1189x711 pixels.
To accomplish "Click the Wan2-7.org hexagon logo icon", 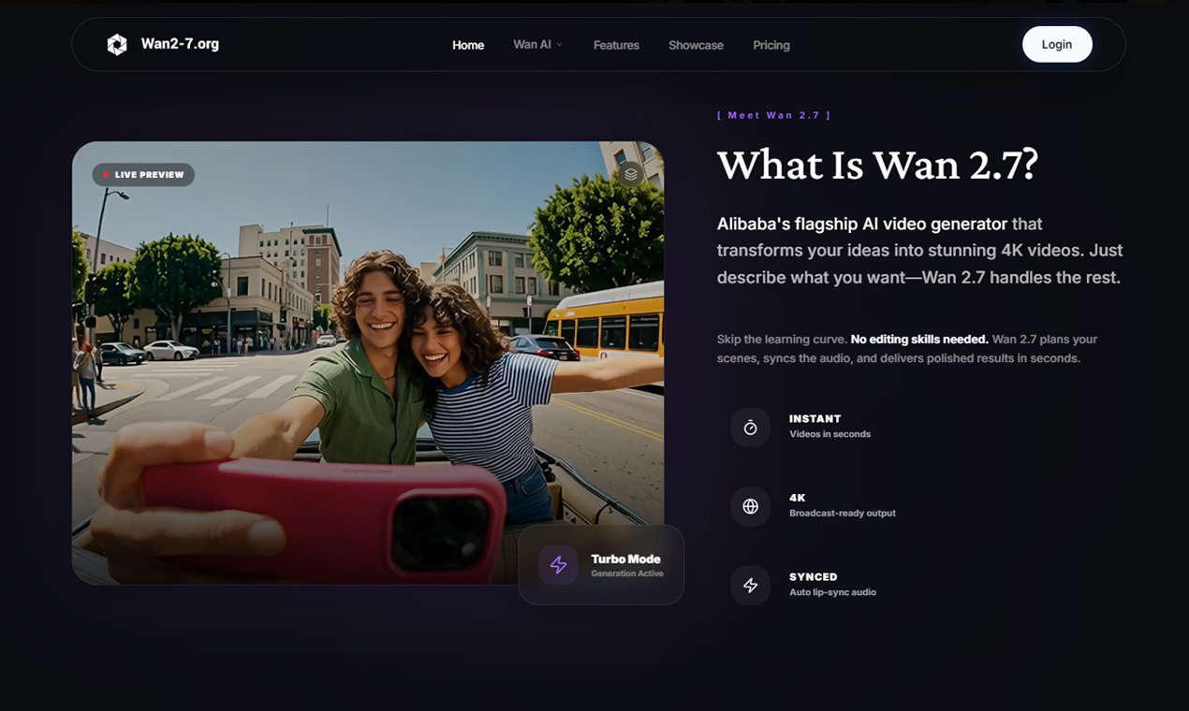I will [x=117, y=44].
